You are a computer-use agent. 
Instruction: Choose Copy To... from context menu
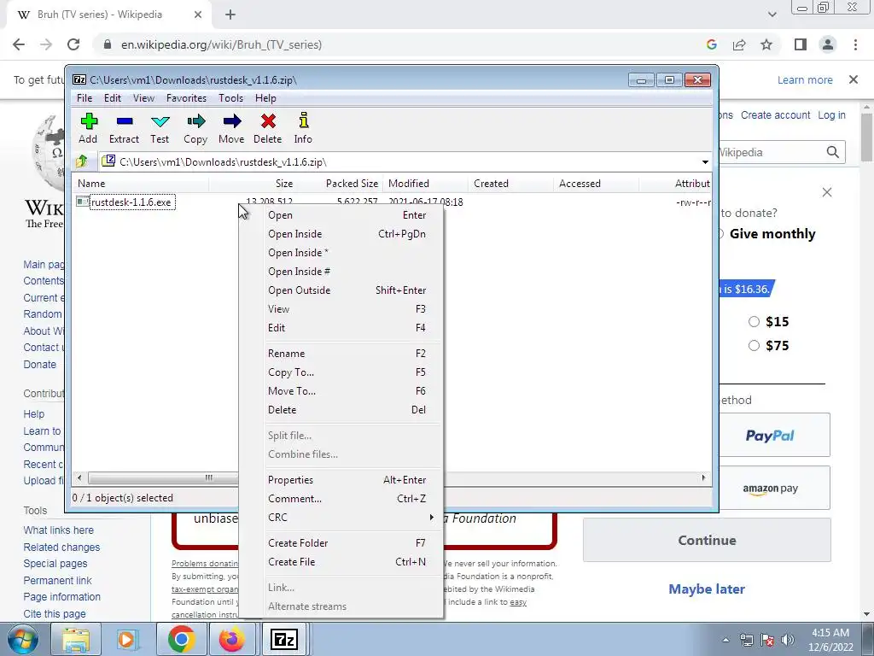click(341, 372)
